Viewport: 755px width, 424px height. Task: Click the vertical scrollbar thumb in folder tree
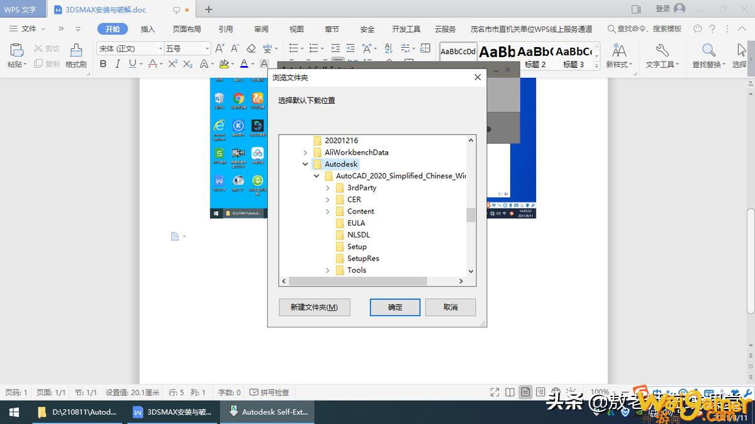[471, 215]
